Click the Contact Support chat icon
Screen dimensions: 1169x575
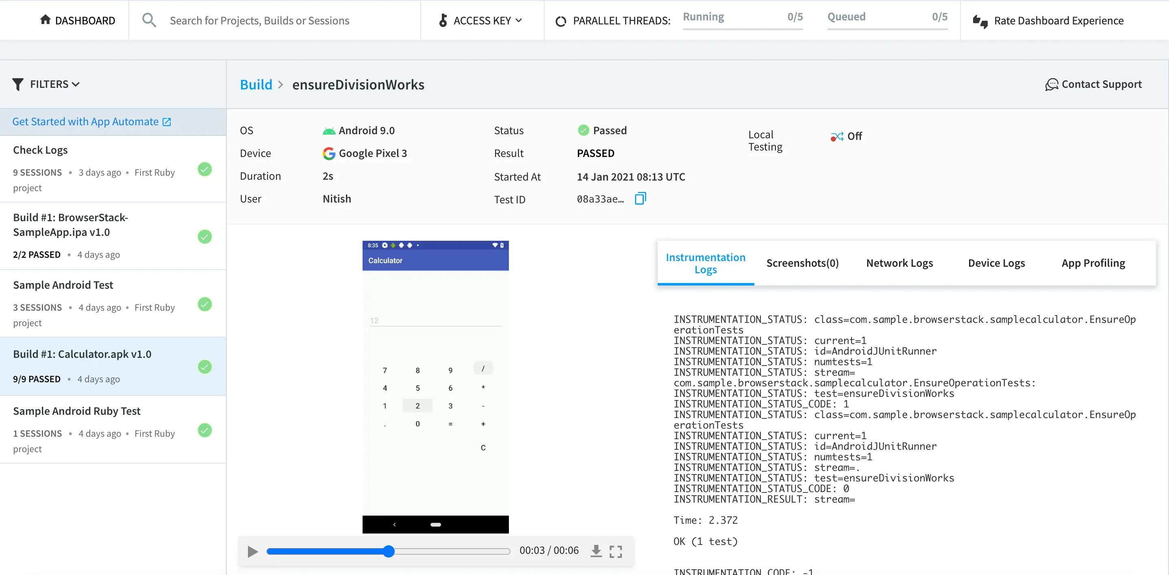point(1052,85)
